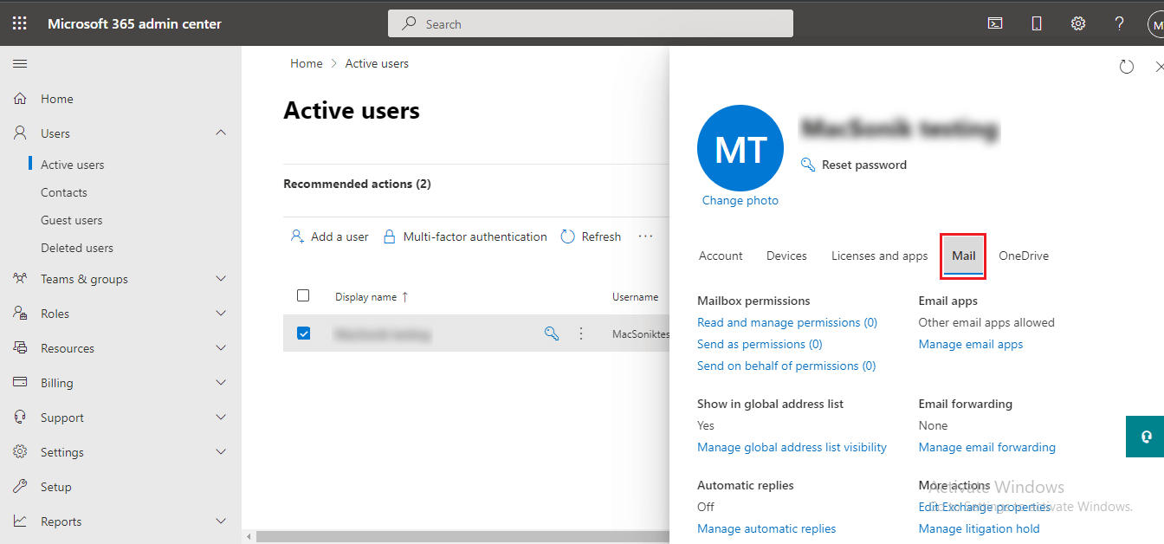Click Reset password button
The image size is (1164, 544).
coord(863,165)
